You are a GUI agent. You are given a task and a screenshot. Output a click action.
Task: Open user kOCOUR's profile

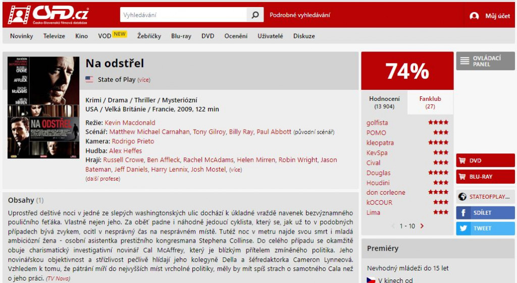pos(379,202)
